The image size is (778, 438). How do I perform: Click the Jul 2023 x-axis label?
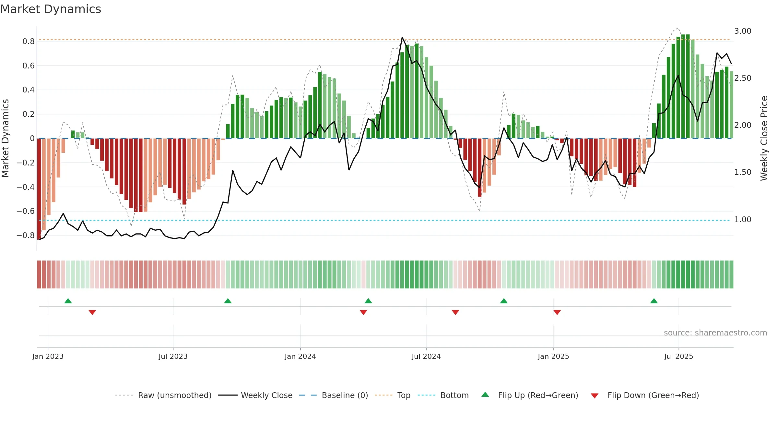pyautogui.click(x=173, y=356)
